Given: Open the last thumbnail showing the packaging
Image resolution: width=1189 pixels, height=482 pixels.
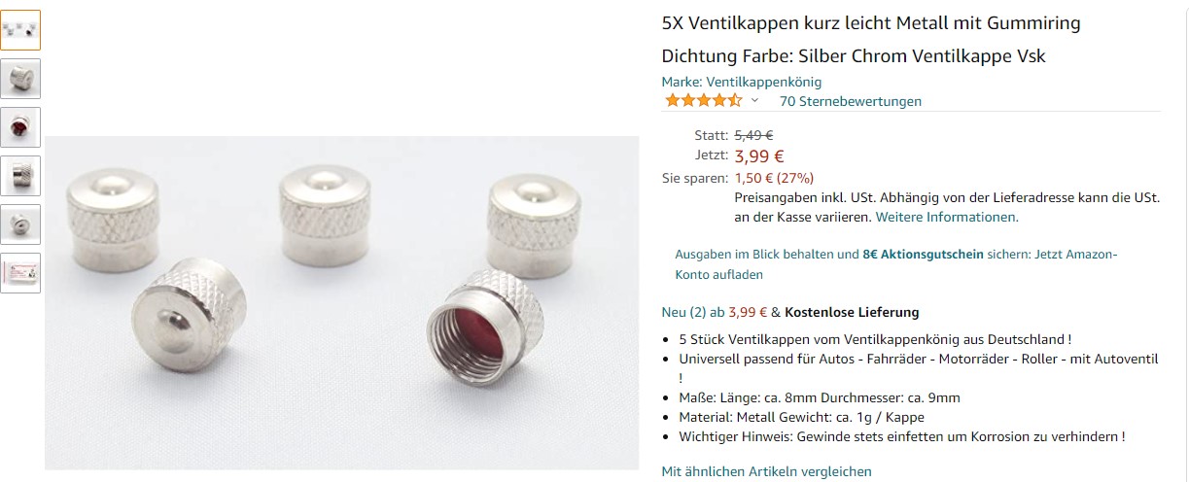Looking at the screenshot, I should (x=20, y=273).
